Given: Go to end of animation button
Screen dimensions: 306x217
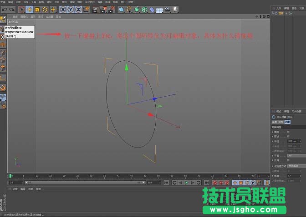Looking at the screenshot, I should 206,182.
